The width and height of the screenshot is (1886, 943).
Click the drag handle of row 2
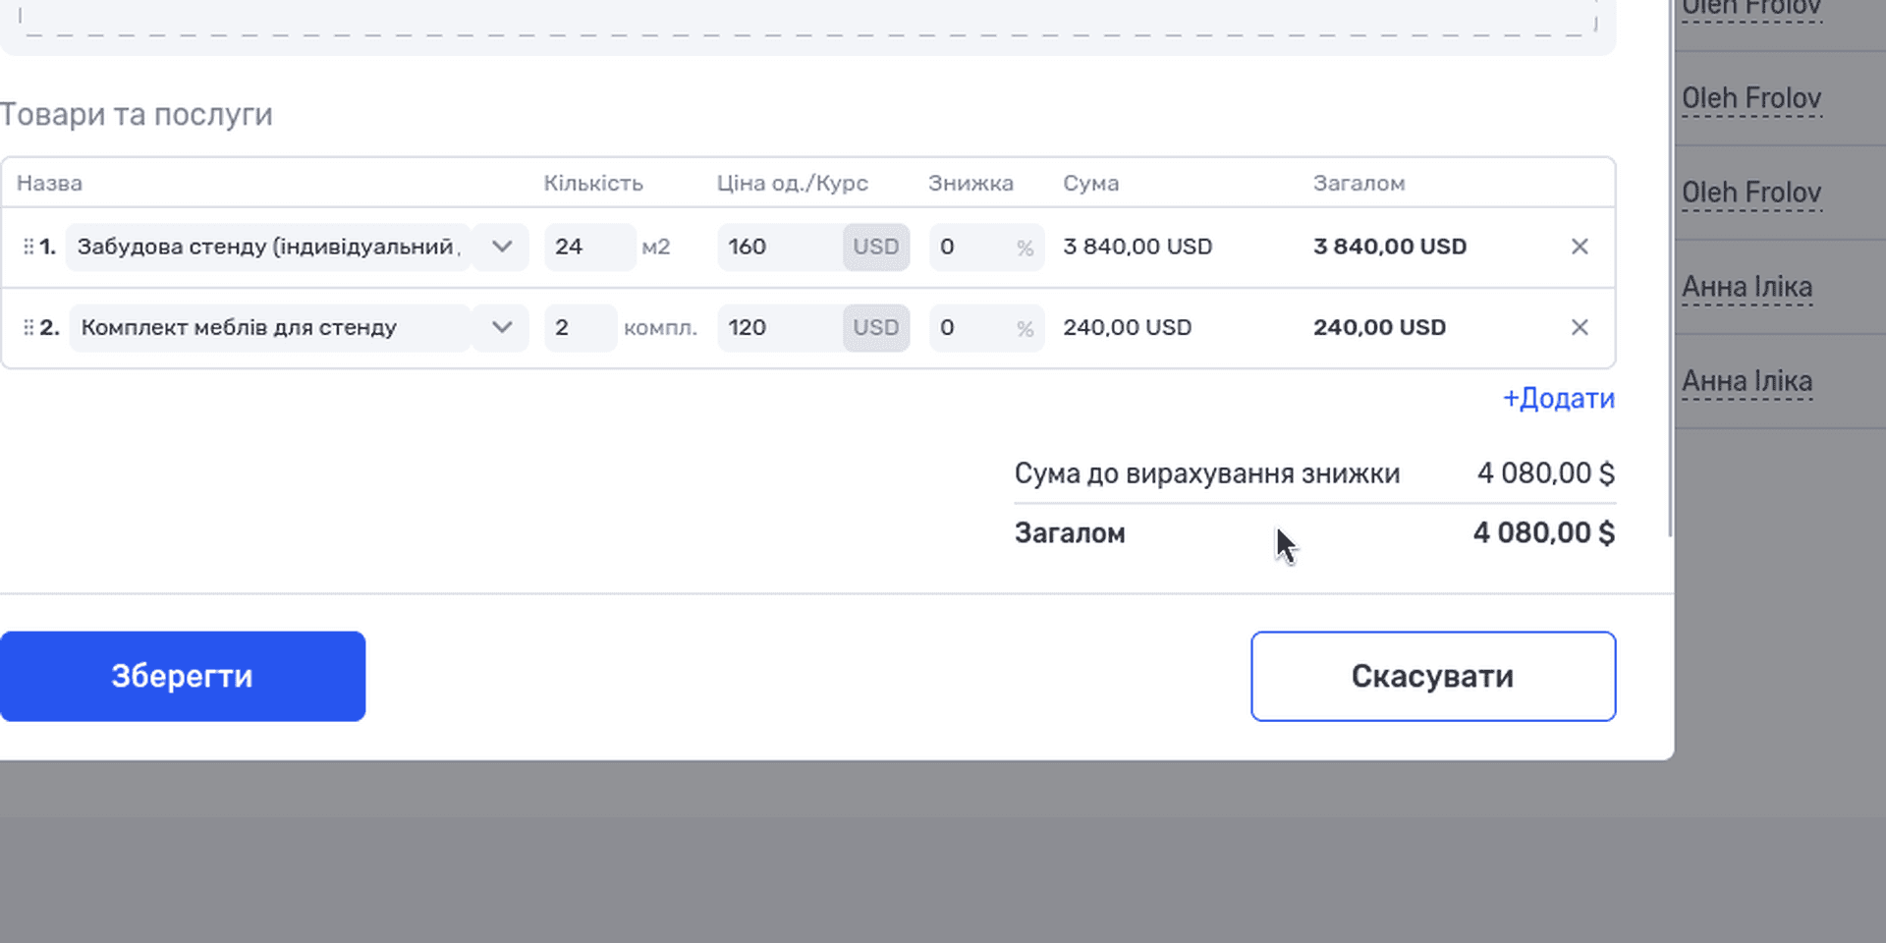pos(28,327)
